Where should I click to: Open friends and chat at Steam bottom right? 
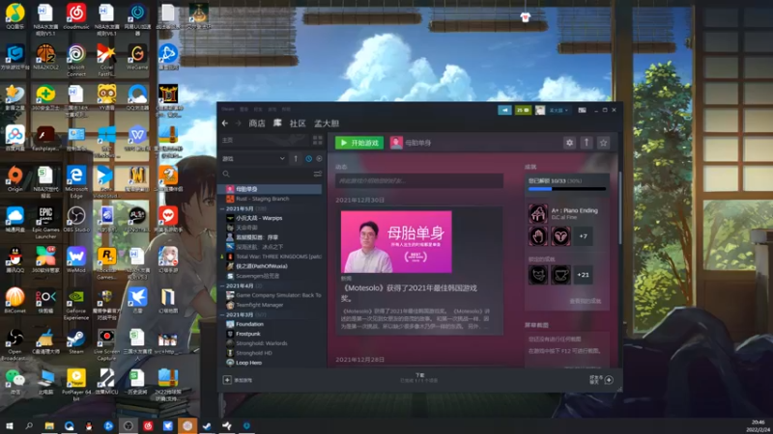click(x=601, y=380)
